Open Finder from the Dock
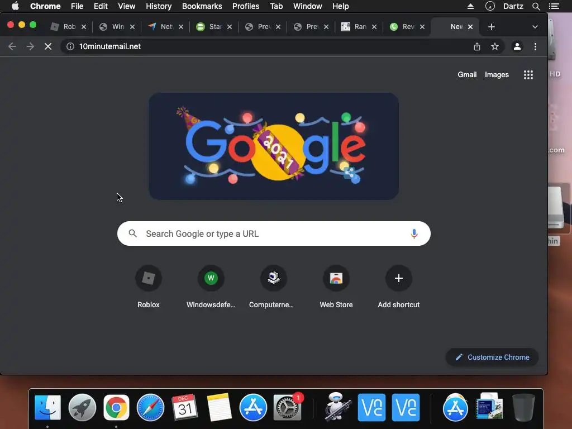572x429 pixels. point(48,407)
